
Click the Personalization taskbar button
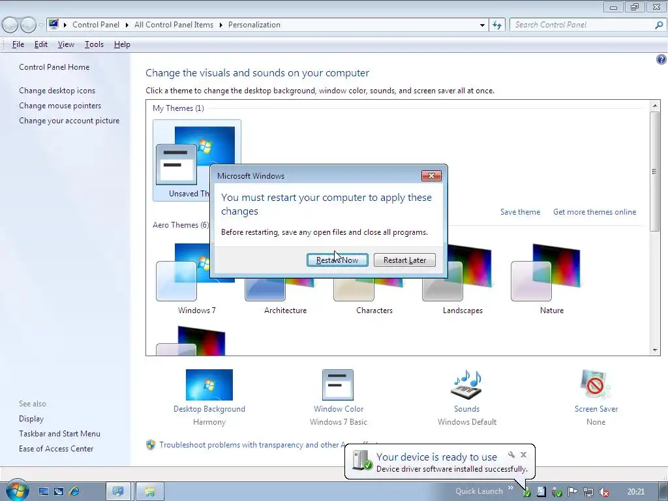tap(118, 492)
